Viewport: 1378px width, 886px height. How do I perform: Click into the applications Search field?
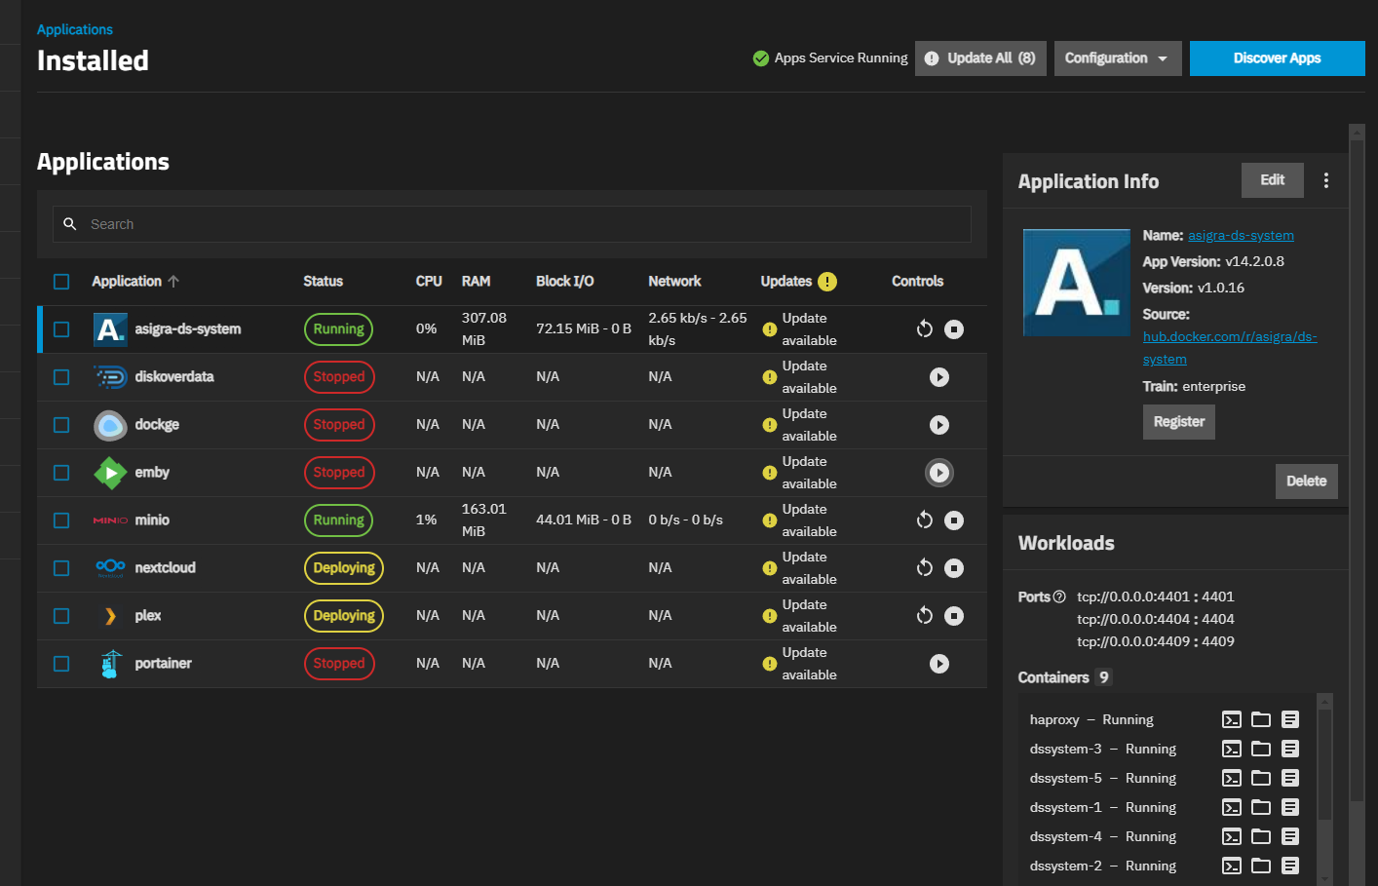coord(512,224)
